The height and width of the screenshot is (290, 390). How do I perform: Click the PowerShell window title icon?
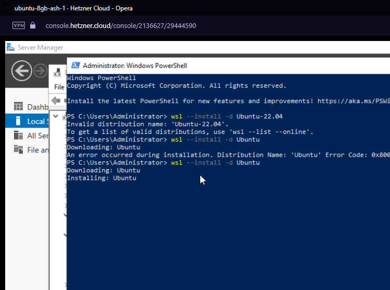pos(75,65)
